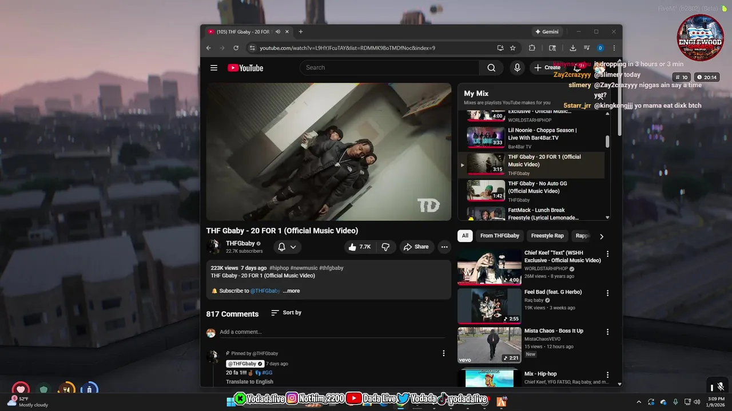Screen dimensions: 732x411
Task: Bookmark this page with the star icon
Action: tap(513, 48)
